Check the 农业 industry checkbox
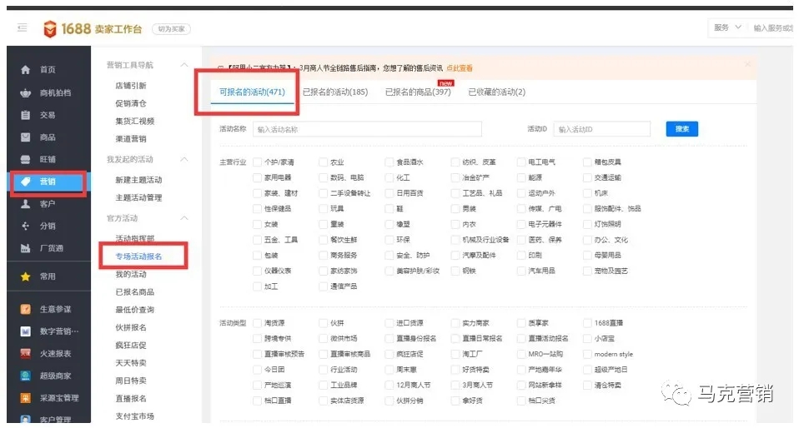This screenshot has width=799, height=428. 324,162
